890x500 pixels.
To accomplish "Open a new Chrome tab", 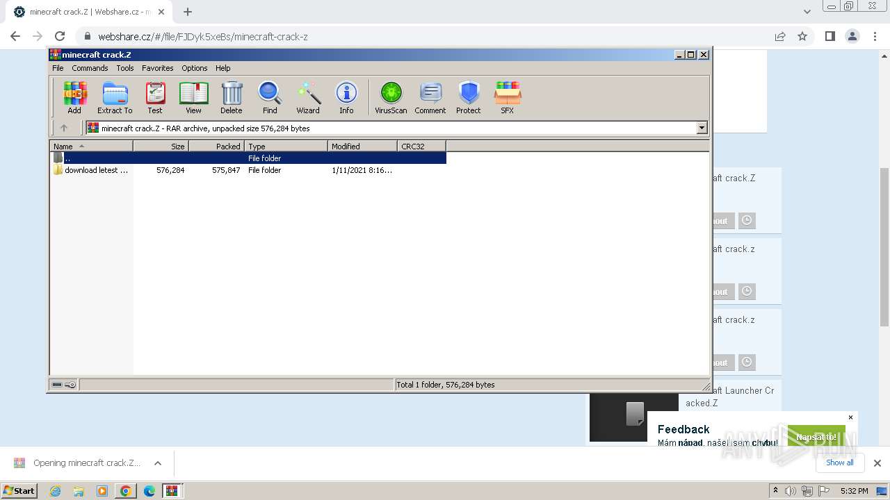I will 188,12.
